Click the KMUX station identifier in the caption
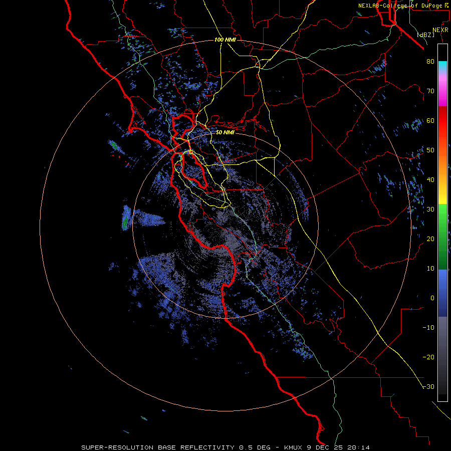The height and width of the screenshot is (451, 451). (x=294, y=447)
